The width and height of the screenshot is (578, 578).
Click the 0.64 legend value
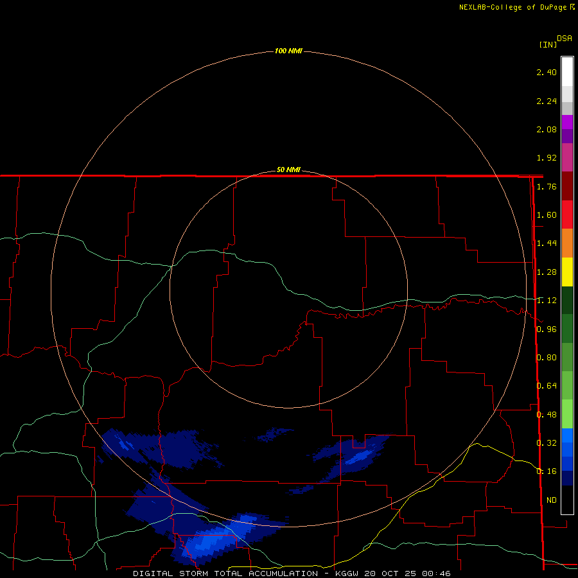tap(547, 385)
